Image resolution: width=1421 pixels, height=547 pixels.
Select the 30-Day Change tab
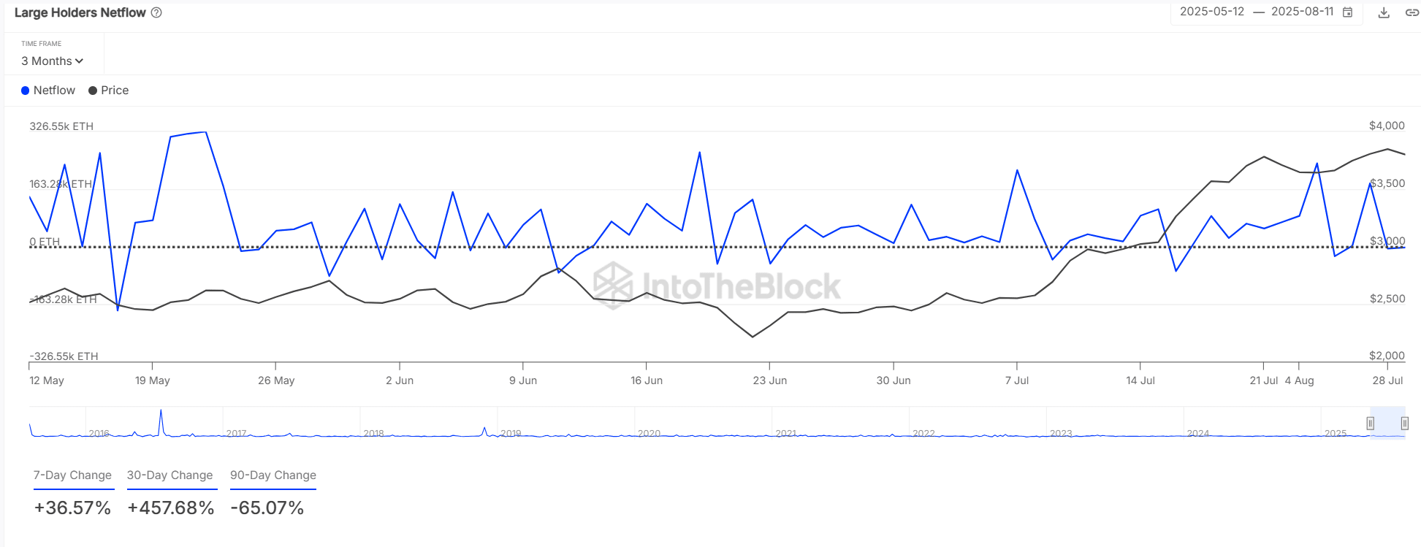170,475
